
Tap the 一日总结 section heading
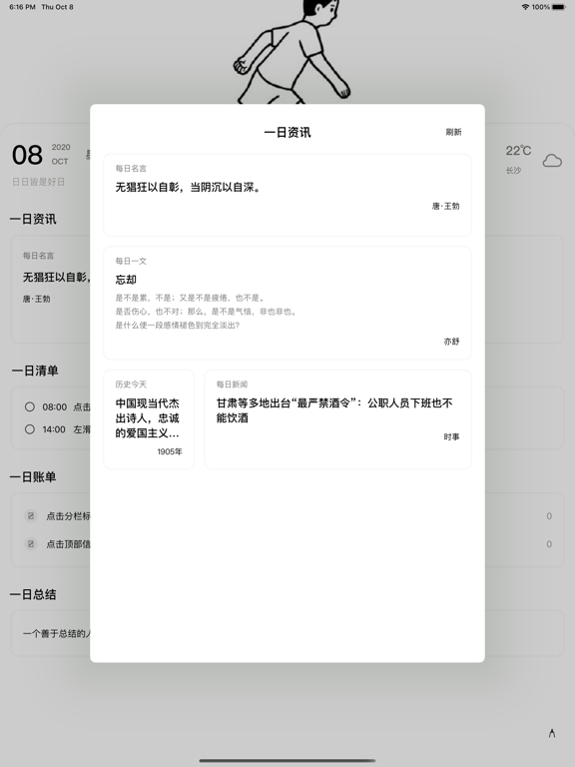[33, 594]
